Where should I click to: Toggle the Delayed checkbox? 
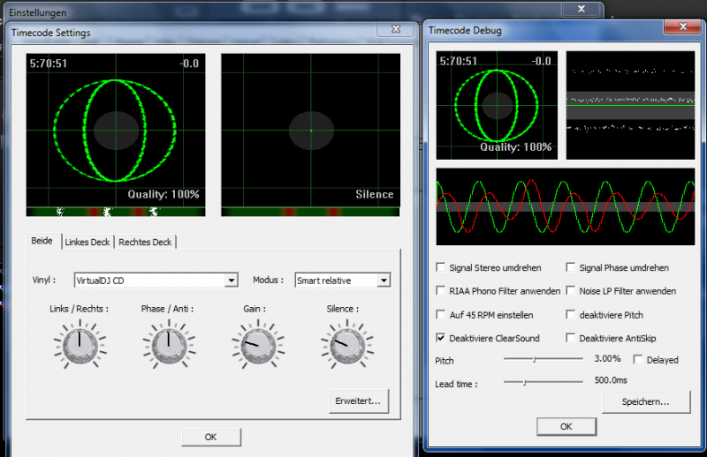click(x=637, y=359)
